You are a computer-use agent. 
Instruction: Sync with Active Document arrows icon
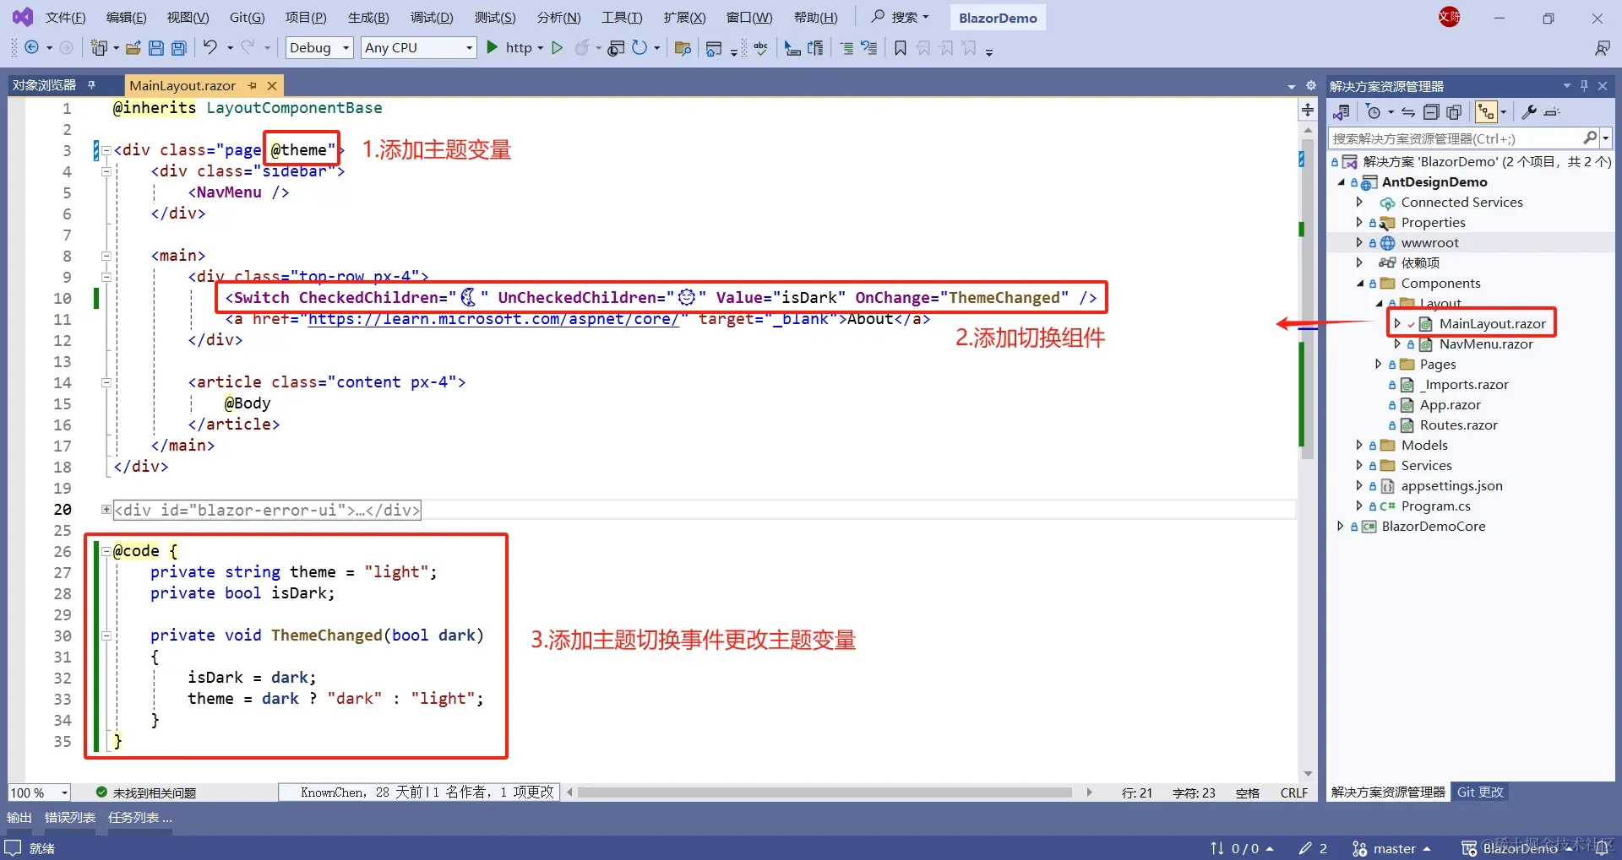click(1408, 112)
